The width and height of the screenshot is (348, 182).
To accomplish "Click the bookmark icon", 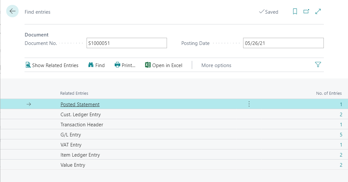I will pos(295,12).
